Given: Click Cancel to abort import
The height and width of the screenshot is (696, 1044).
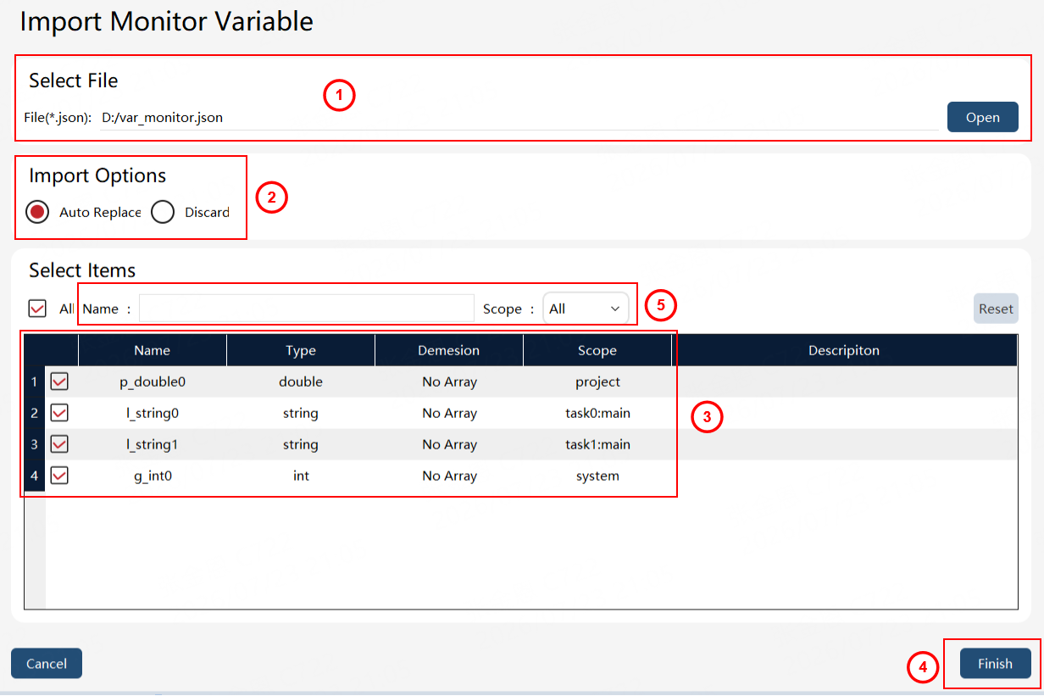Looking at the screenshot, I should coord(47,664).
